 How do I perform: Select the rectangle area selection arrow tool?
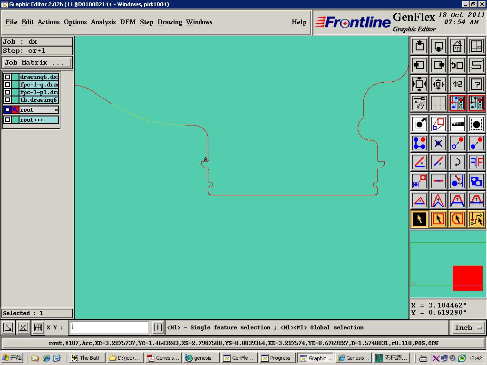[438, 219]
